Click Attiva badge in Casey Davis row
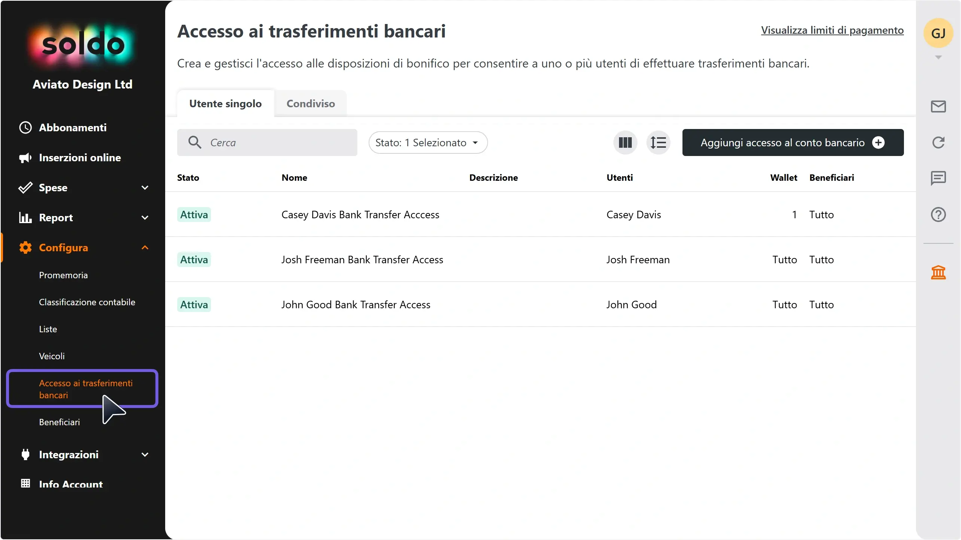Screen dimensions: 961x540 (194, 214)
